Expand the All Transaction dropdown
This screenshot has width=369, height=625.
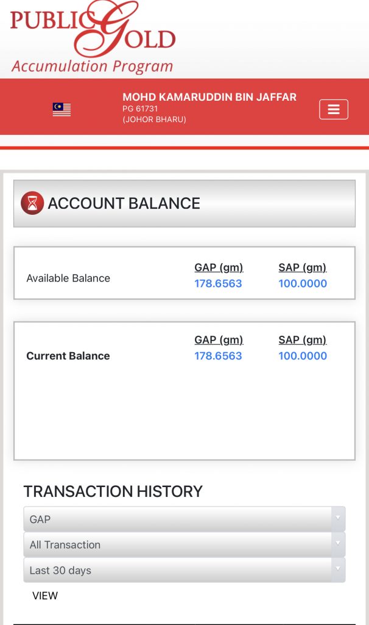(184, 545)
